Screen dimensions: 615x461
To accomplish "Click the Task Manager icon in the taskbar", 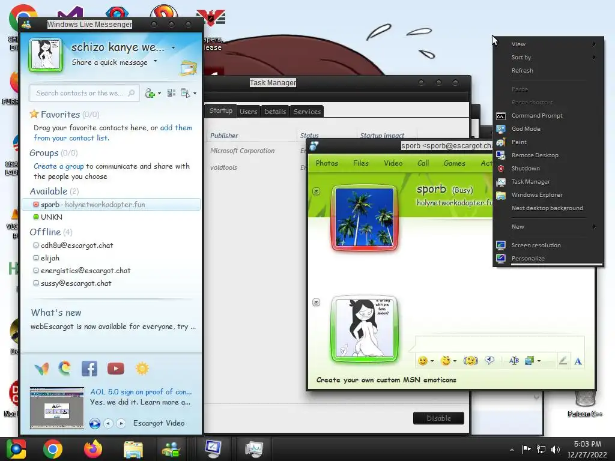I will click(x=254, y=449).
